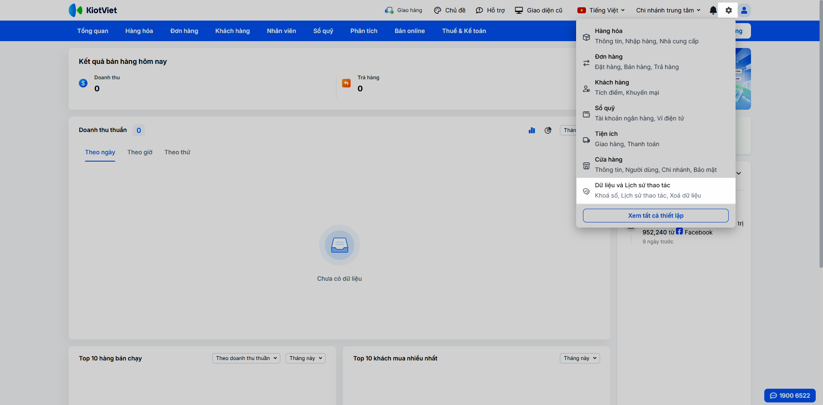Click the Đơn hàng swap arrows icon
823x405 pixels.
click(586, 63)
